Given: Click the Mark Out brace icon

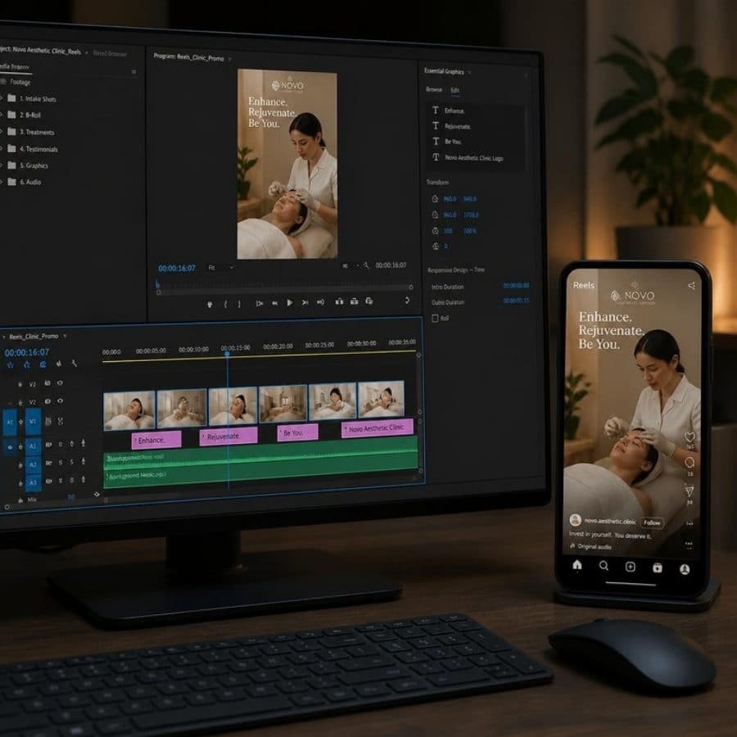Looking at the screenshot, I should (239, 304).
